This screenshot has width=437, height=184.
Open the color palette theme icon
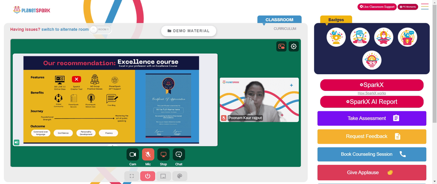180,176
